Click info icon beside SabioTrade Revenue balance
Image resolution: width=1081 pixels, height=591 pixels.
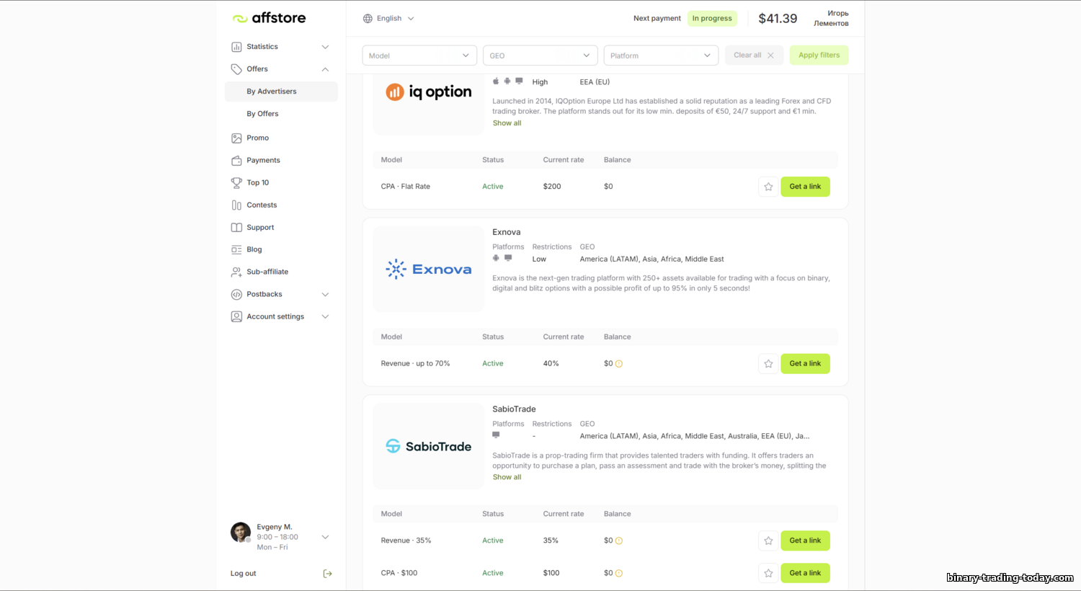(618, 541)
